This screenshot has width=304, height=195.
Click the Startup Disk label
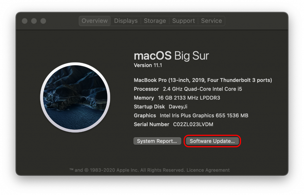click(149, 107)
